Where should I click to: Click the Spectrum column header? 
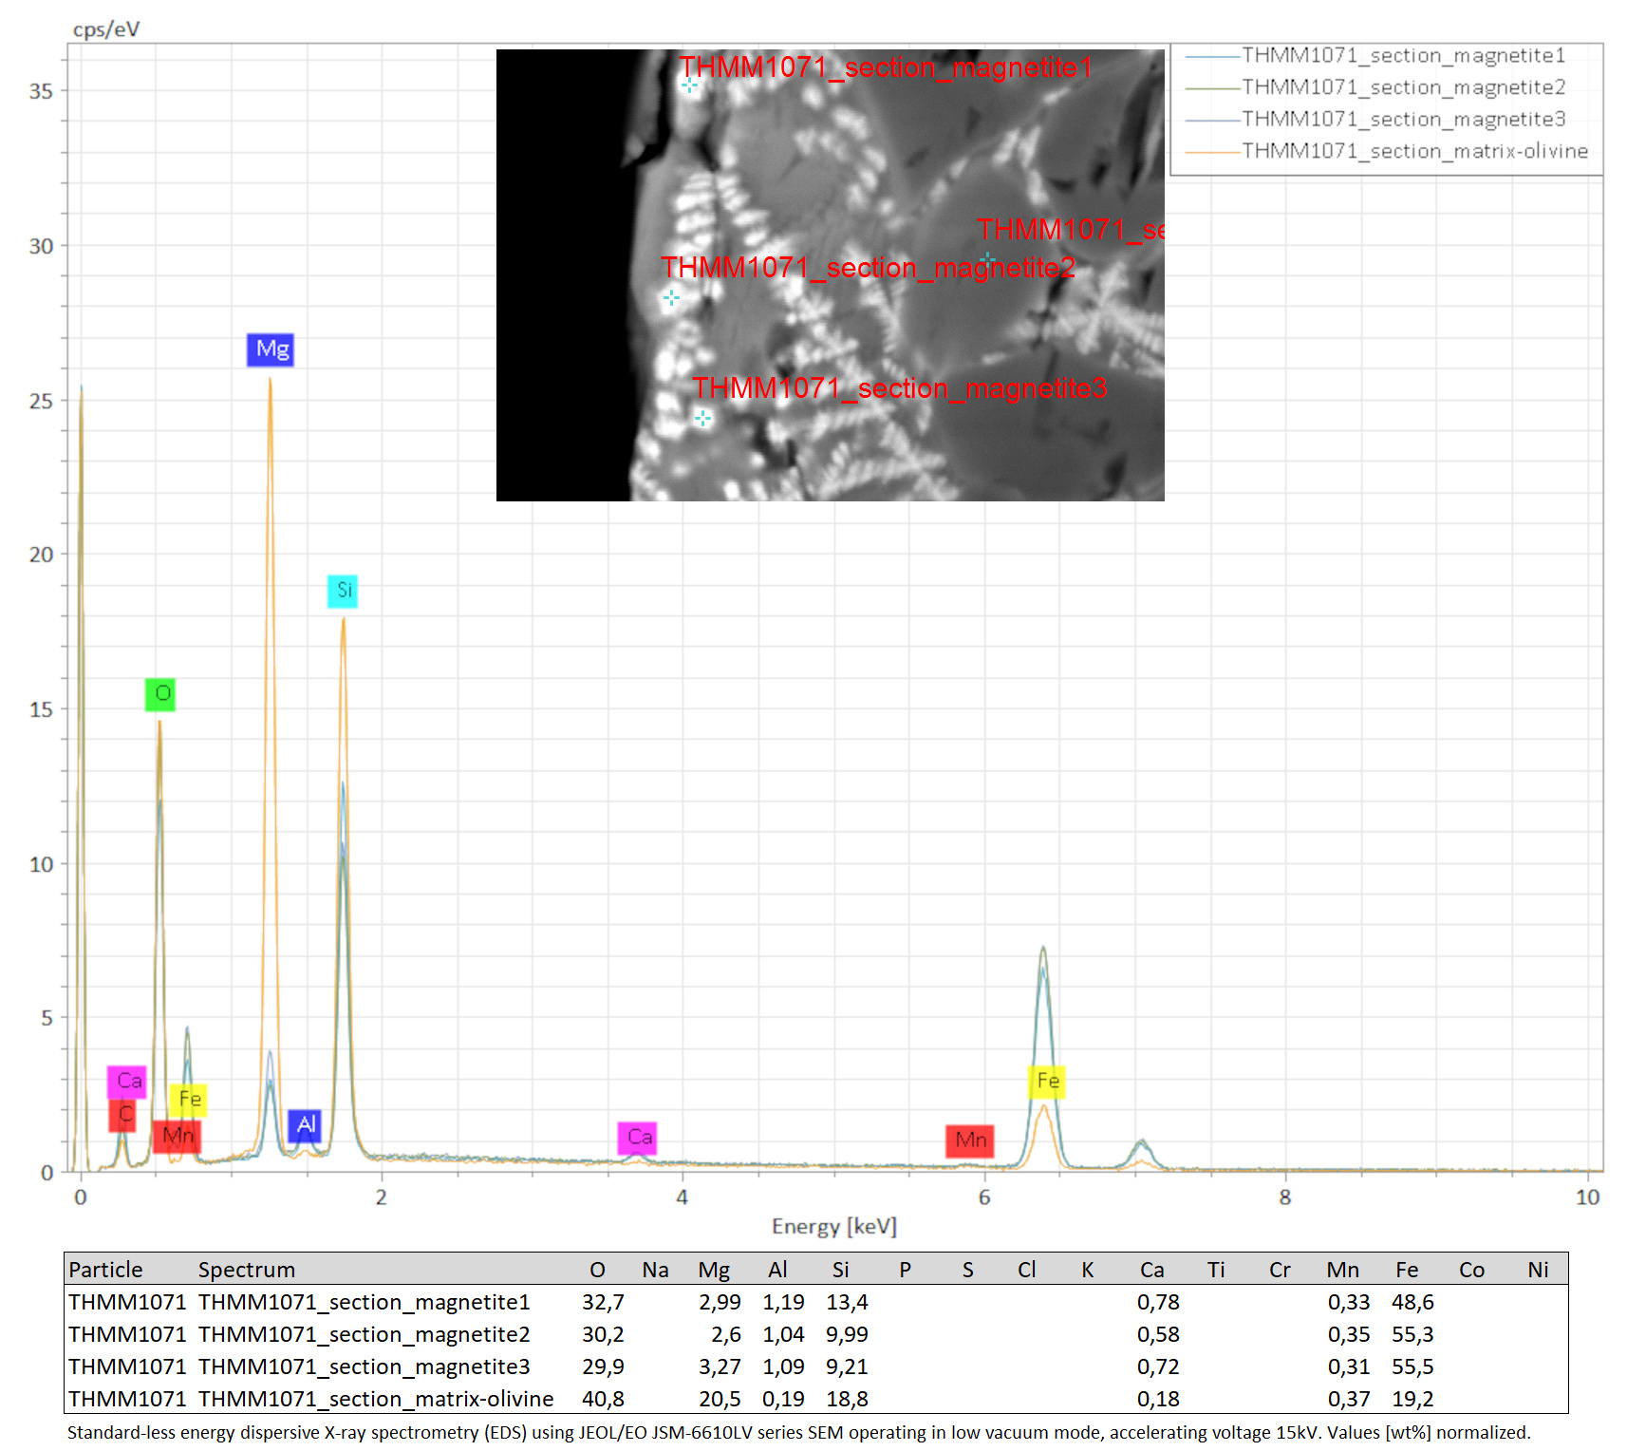tap(247, 1270)
